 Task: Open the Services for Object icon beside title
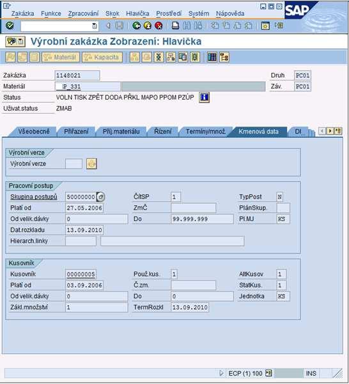tap(12, 42)
